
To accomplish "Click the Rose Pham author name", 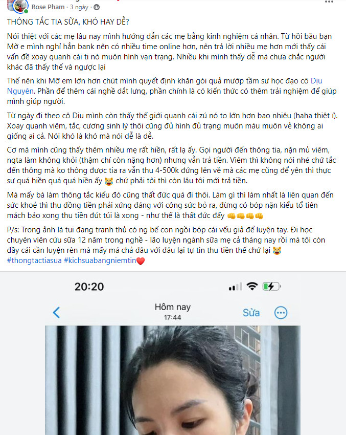I will [x=48, y=7].
